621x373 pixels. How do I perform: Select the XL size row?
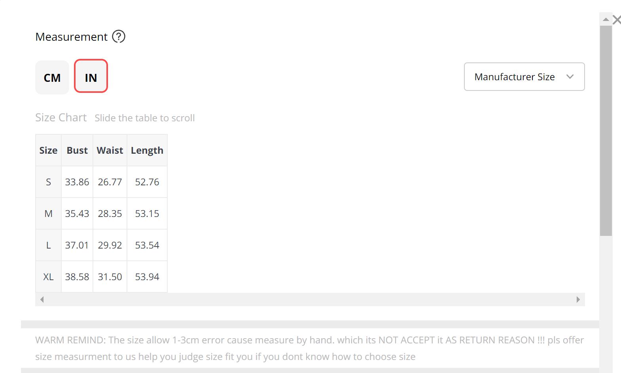(48, 277)
